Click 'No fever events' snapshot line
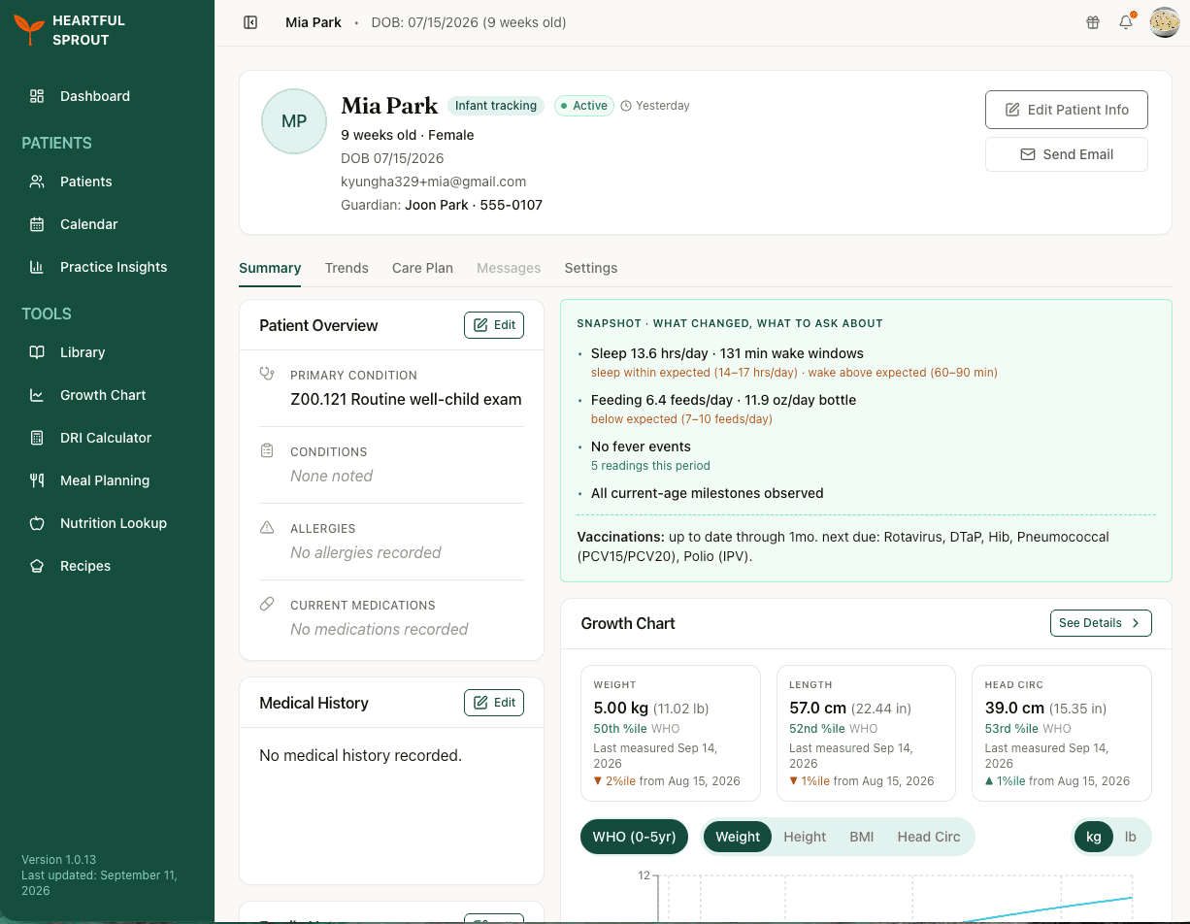 641,446
